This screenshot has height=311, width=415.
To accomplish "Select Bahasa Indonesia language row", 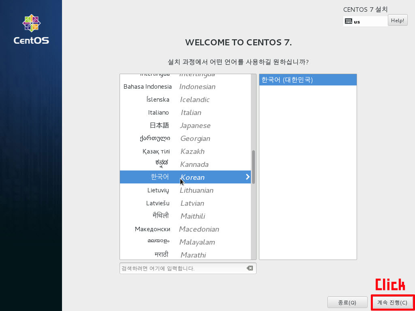I will (x=185, y=87).
